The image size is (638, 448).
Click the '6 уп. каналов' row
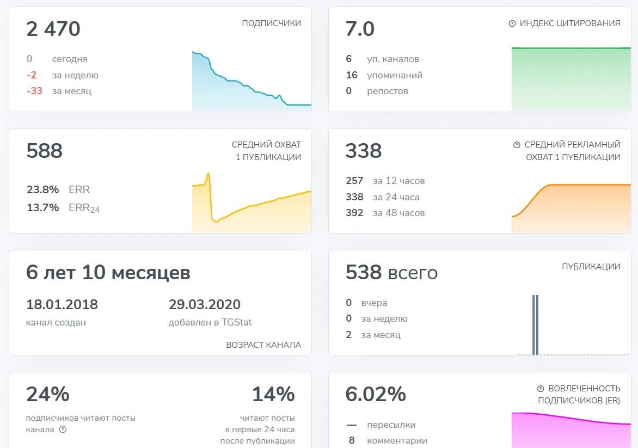pos(383,59)
